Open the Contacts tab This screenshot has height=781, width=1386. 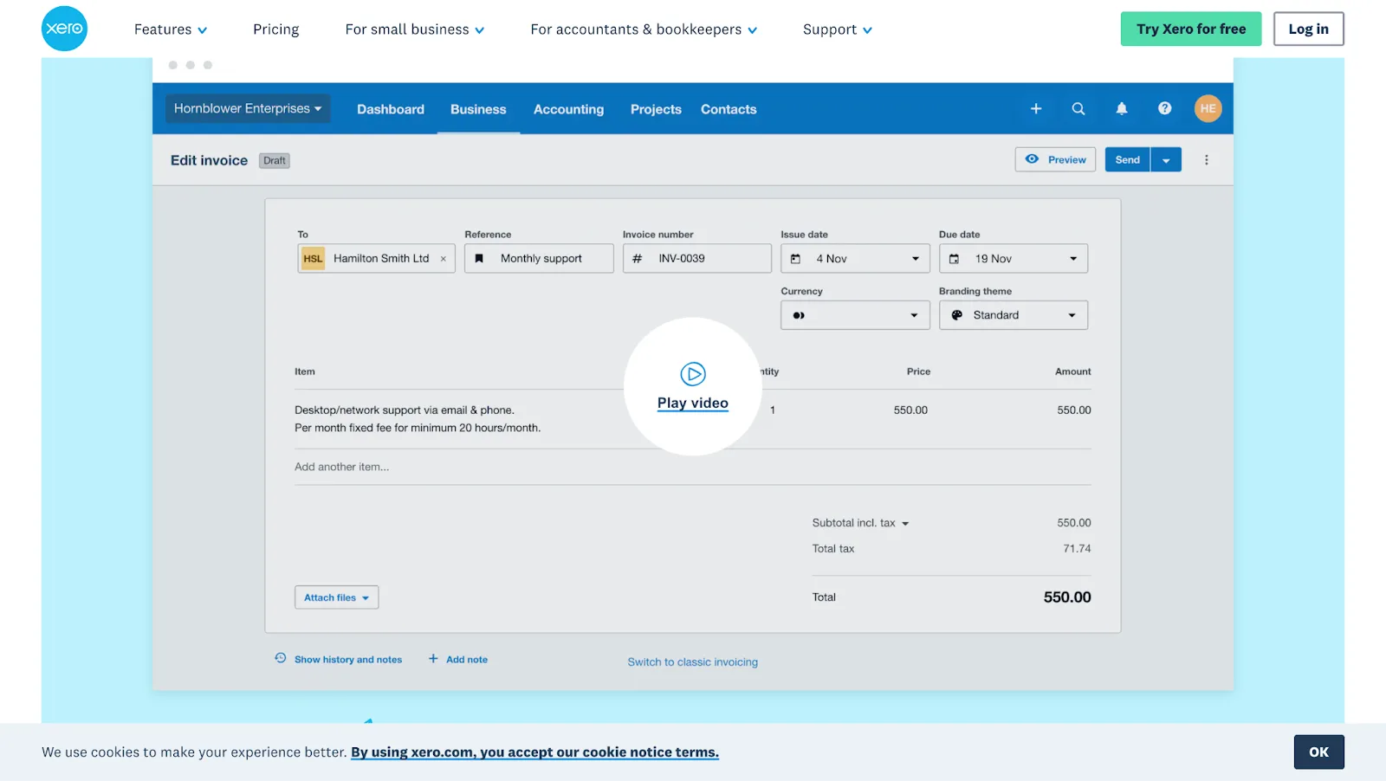(x=729, y=109)
